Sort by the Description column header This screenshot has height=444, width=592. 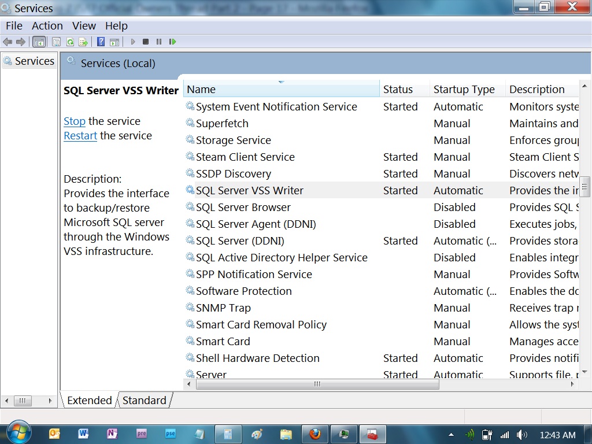click(542, 90)
